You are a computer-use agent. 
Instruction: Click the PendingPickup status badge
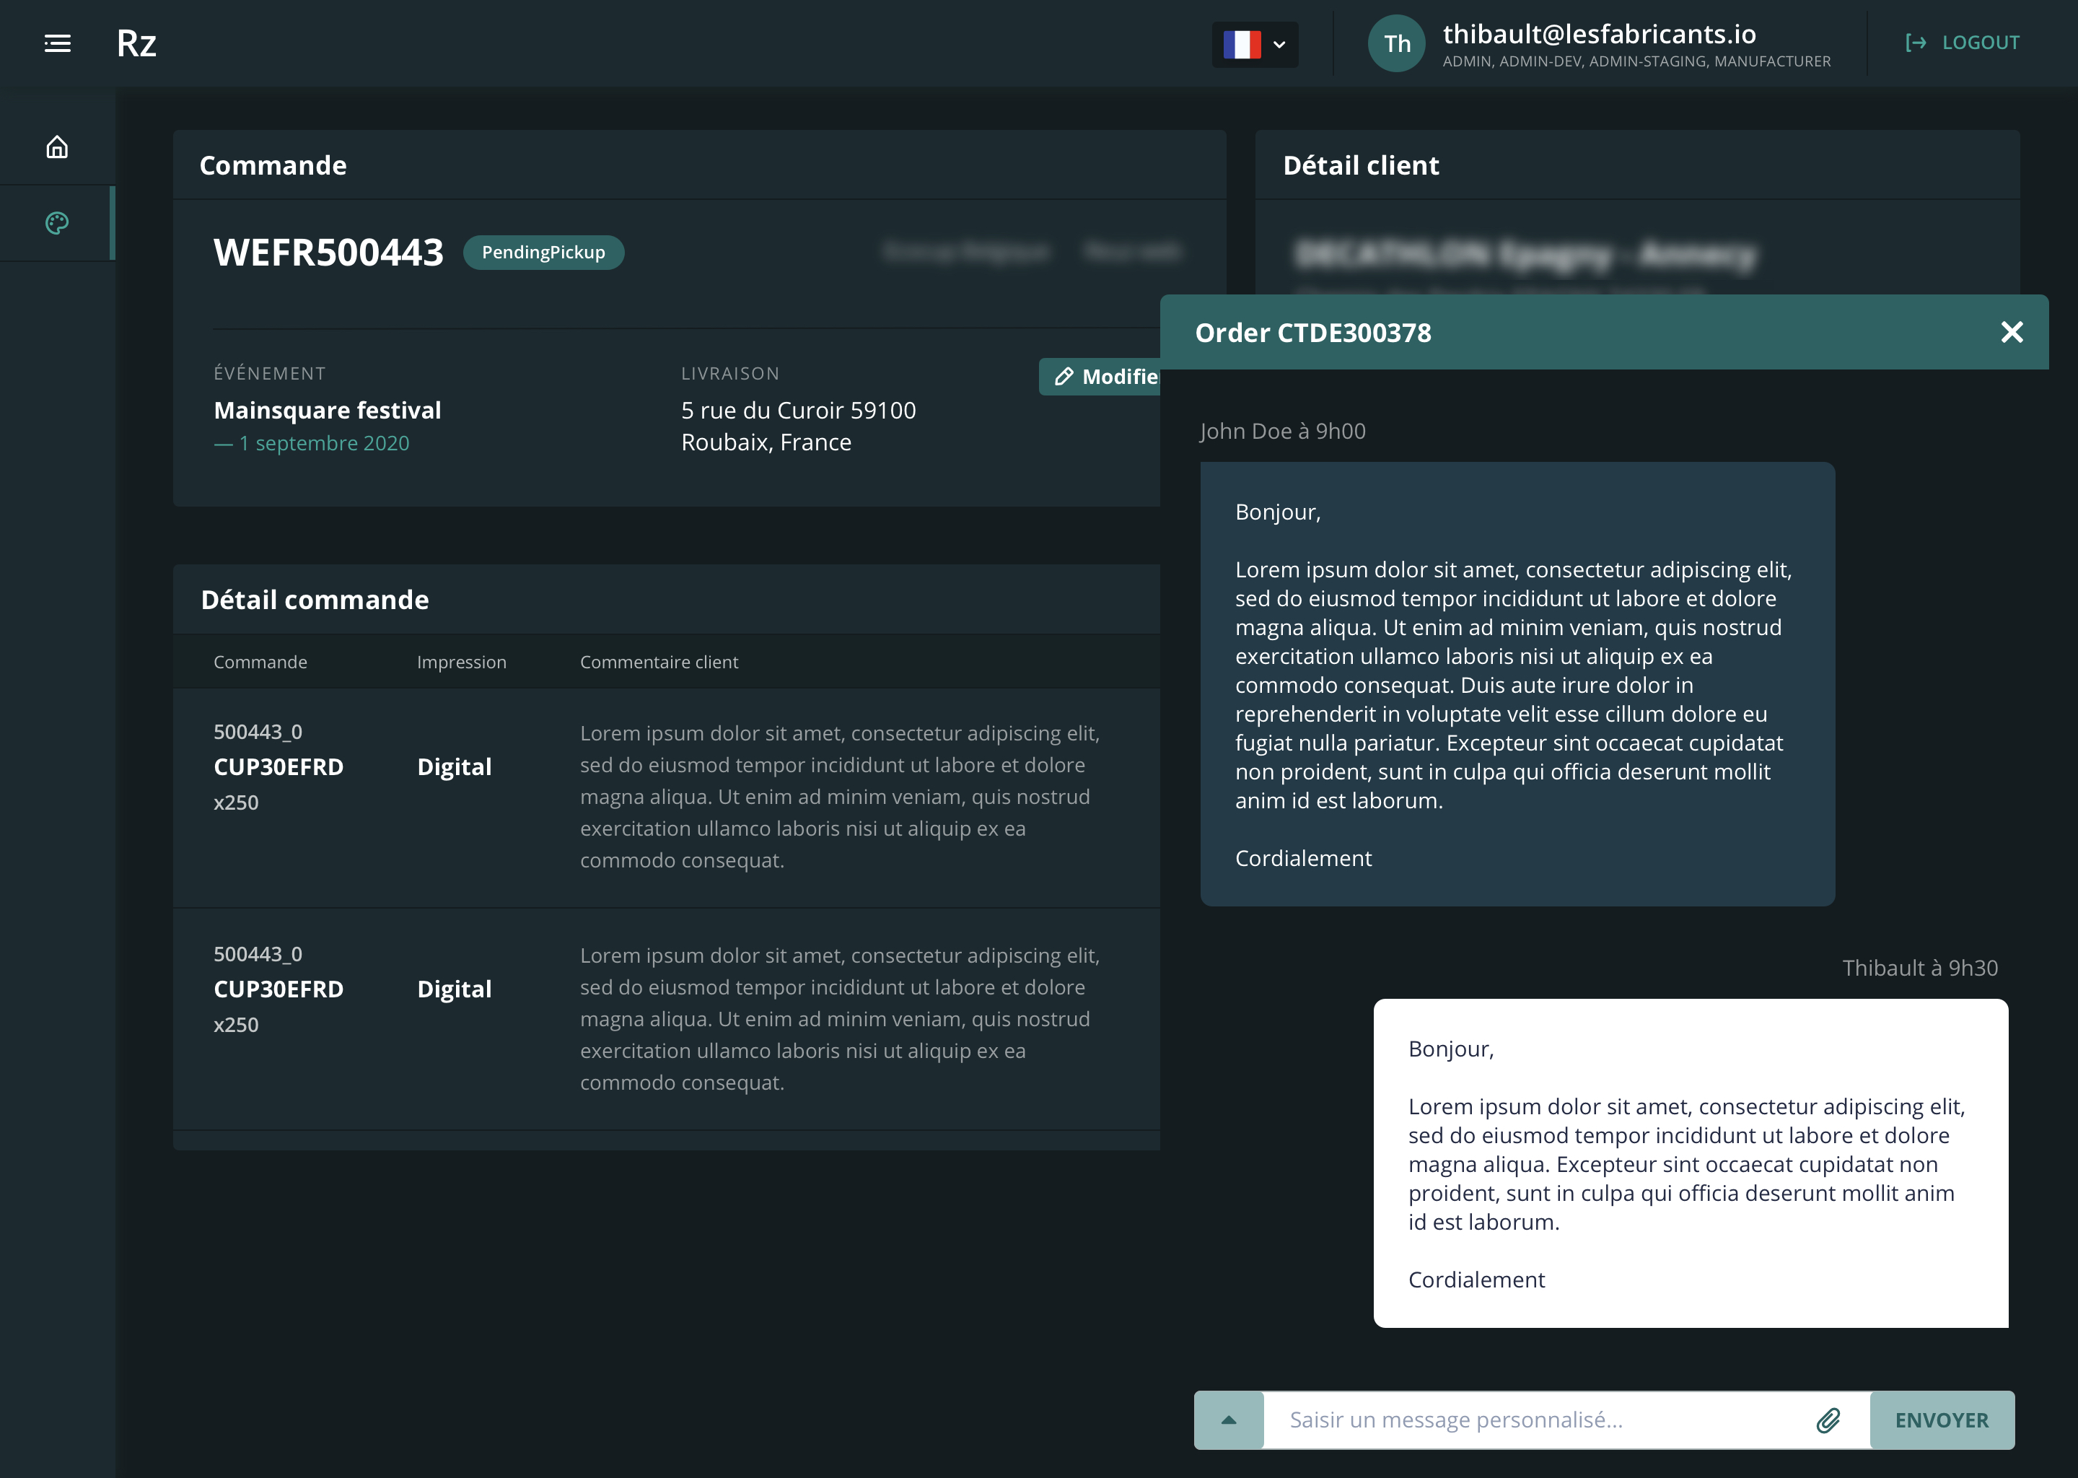click(x=543, y=252)
